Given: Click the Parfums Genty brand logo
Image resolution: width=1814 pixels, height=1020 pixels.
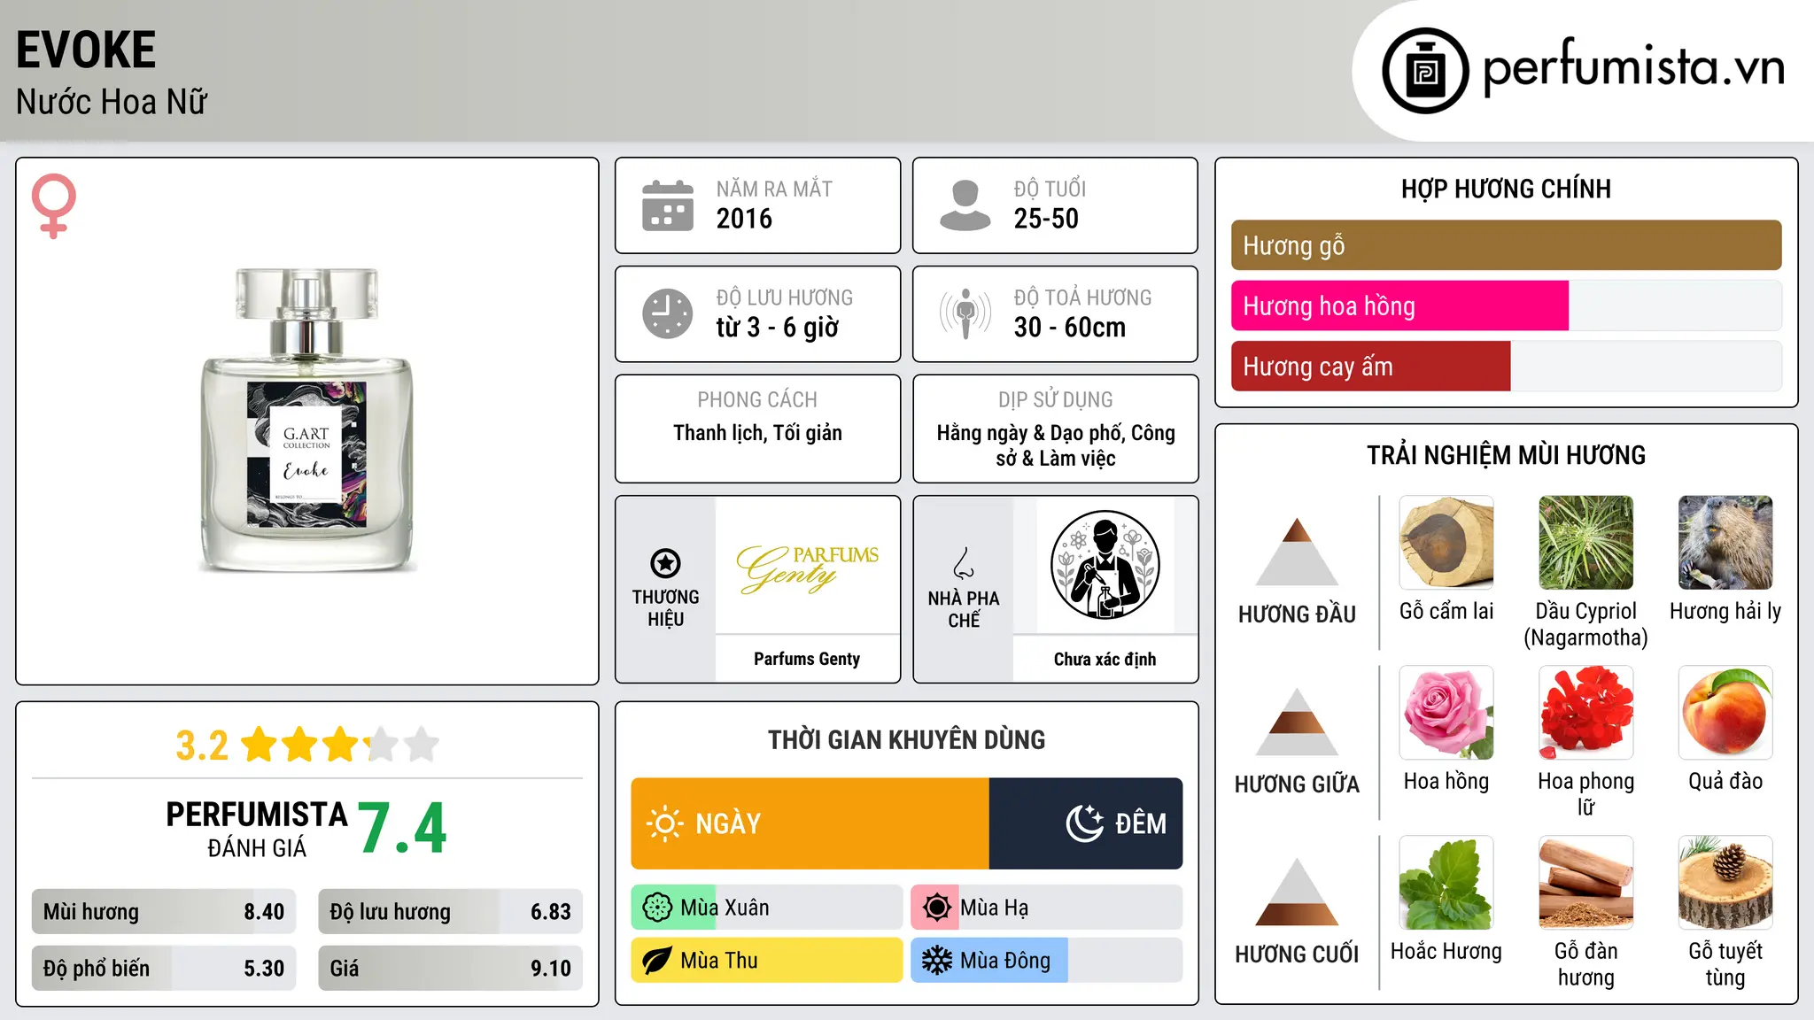Looking at the screenshot, I should [807, 568].
